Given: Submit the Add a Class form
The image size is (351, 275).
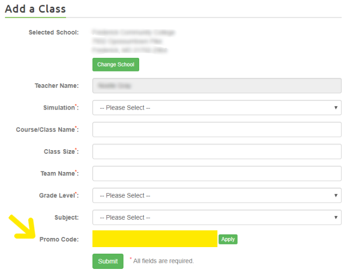Looking at the screenshot, I should (108, 261).
